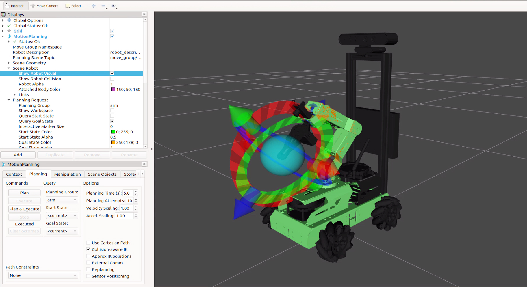Image resolution: width=527 pixels, height=287 pixels.
Task: Activate the Move Camera tool
Action: [x=44, y=6]
